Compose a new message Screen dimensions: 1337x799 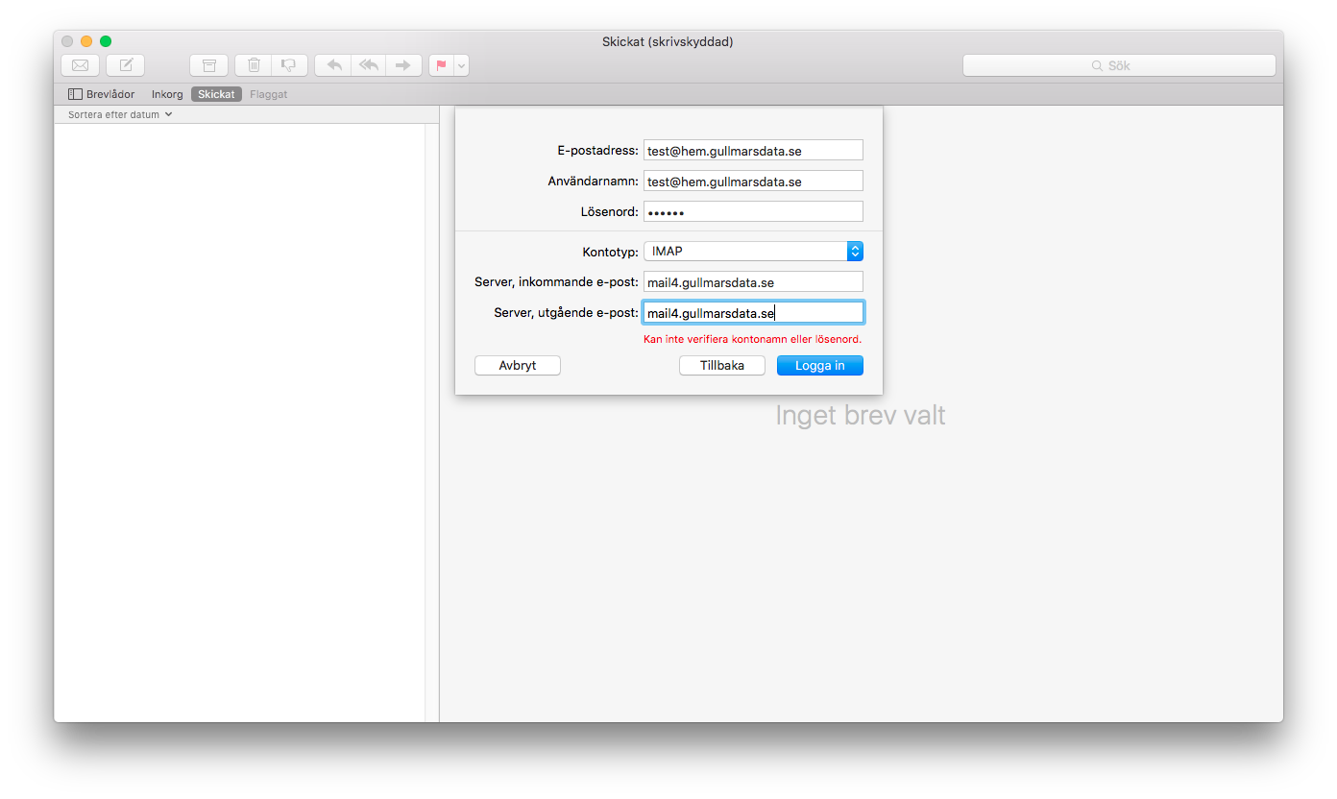click(126, 65)
